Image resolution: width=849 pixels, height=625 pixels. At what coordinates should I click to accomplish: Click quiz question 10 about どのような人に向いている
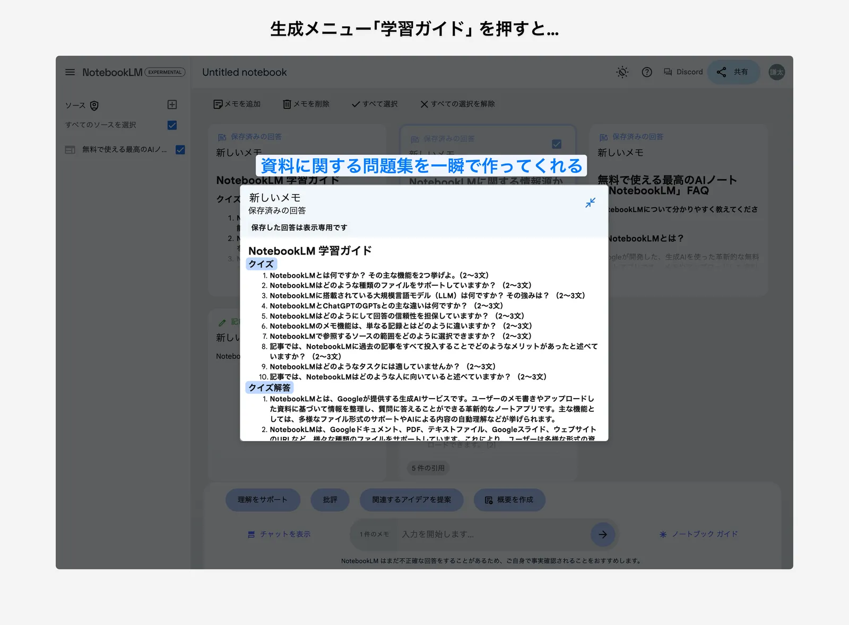tap(408, 377)
